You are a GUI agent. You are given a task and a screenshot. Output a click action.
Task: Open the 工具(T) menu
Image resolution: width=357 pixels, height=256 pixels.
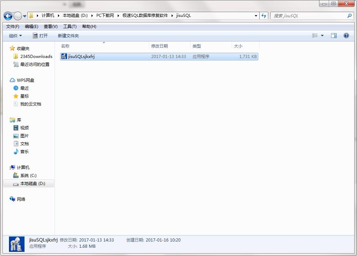click(x=70, y=27)
